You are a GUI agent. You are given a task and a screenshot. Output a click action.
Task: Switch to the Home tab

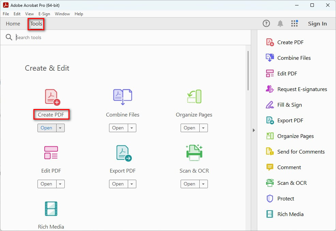click(x=13, y=24)
